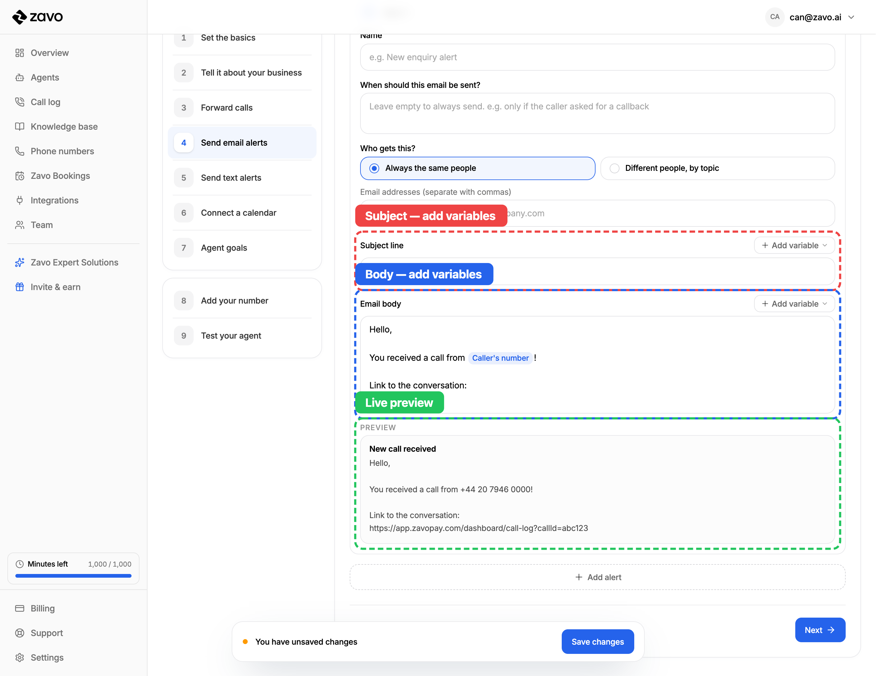
Task: Click the Caller's number variable chip
Action: click(x=500, y=358)
